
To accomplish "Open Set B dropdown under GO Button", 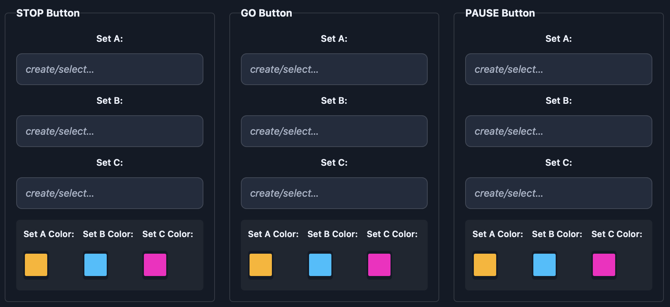I will [334, 131].
